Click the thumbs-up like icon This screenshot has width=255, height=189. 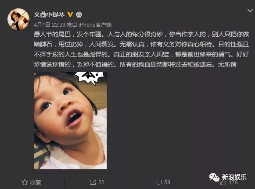(x=223, y=183)
